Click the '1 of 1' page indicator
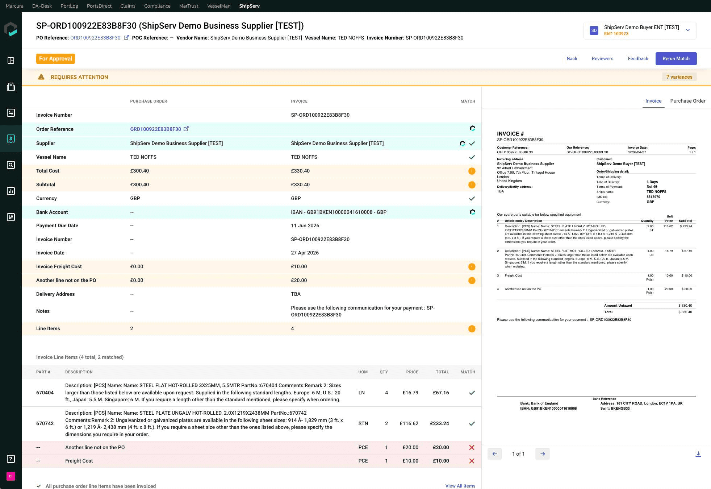 518,454
